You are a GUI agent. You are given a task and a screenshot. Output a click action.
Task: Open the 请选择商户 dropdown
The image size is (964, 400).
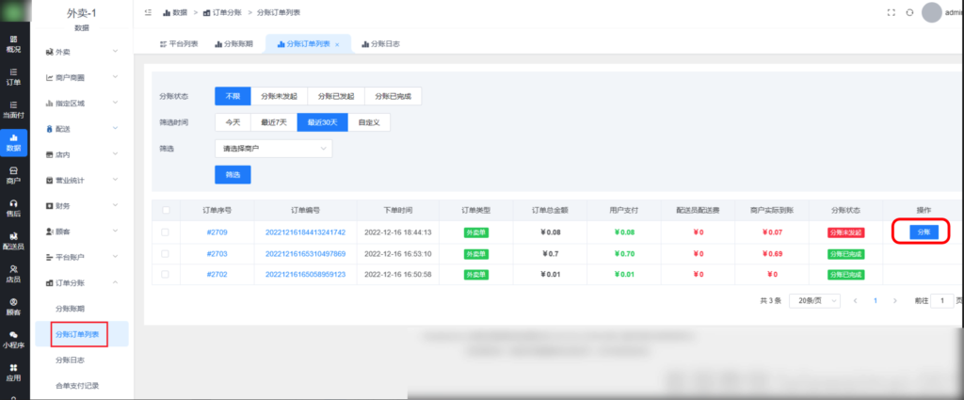click(273, 148)
